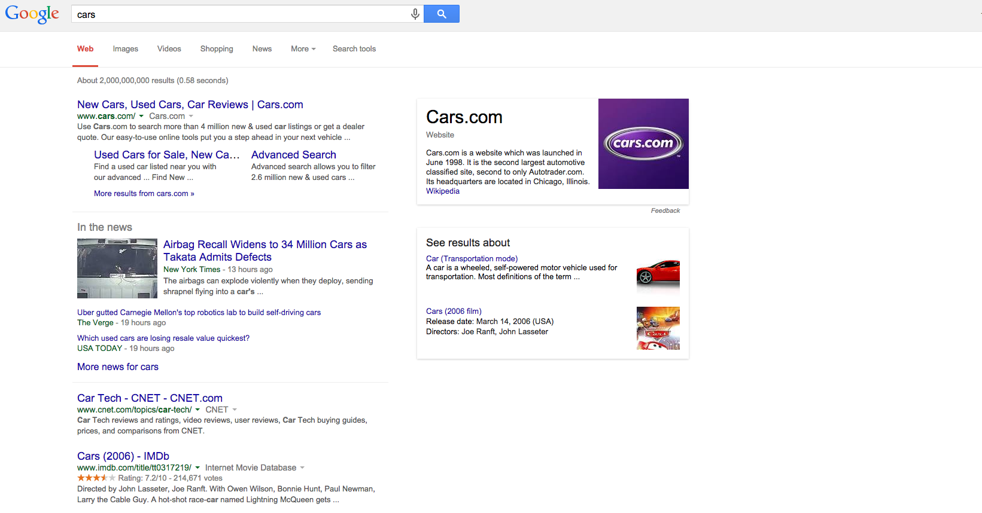Click Rating: 7.2/10 votes text
982x513 pixels.
click(170, 478)
